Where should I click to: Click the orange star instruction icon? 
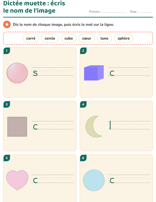(7, 24)
